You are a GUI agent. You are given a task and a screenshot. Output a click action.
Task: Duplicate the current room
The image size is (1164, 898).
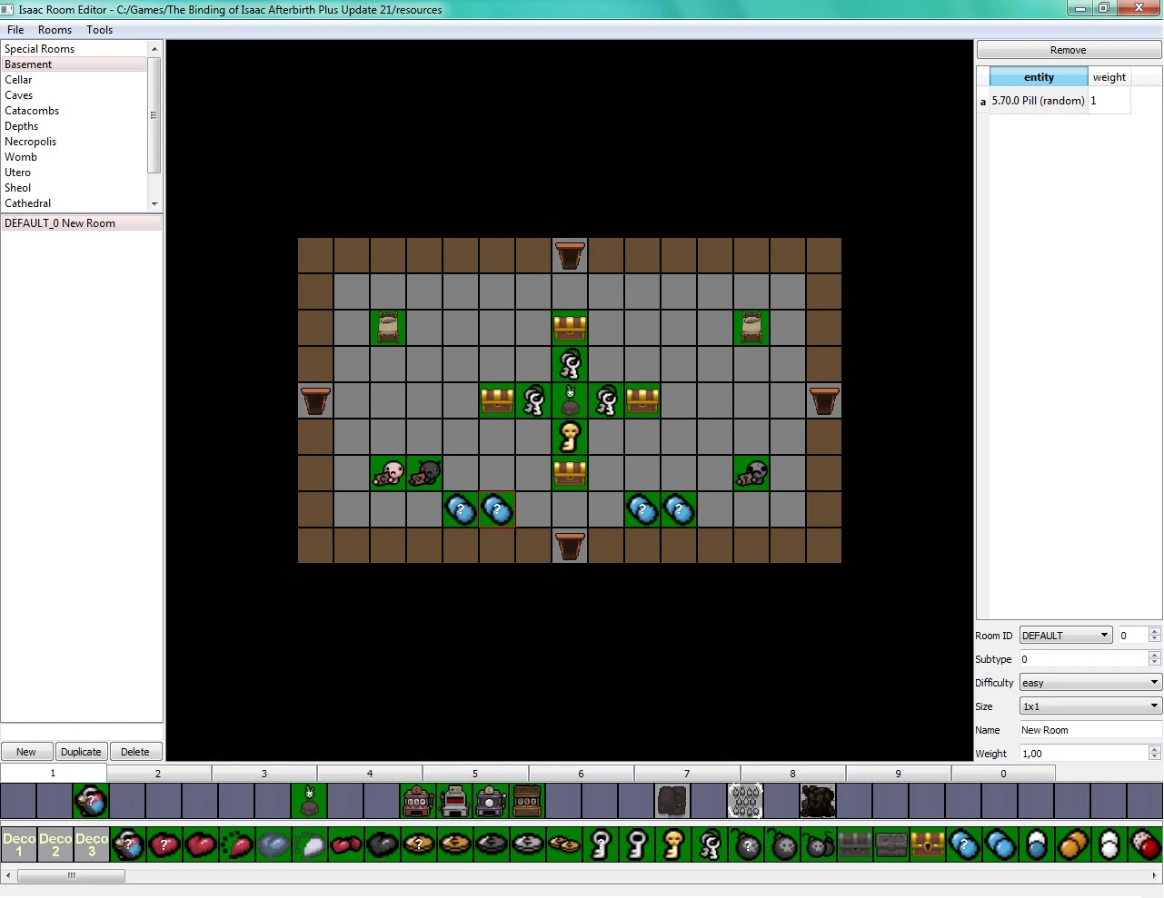[81, 751]
